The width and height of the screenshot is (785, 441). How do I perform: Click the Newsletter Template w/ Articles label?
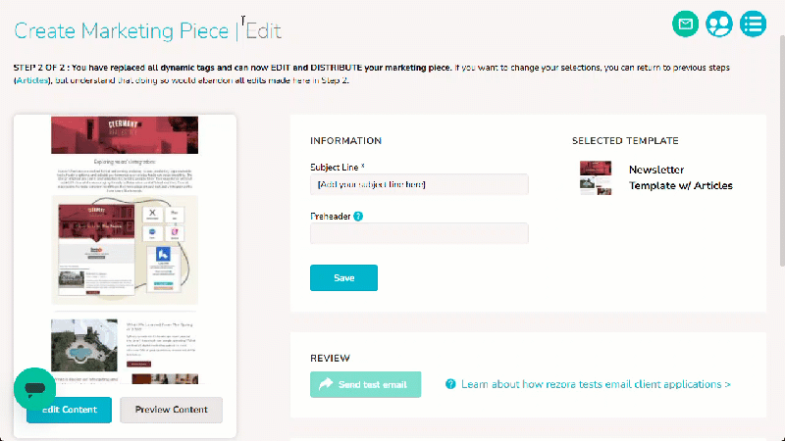point(680,177)
